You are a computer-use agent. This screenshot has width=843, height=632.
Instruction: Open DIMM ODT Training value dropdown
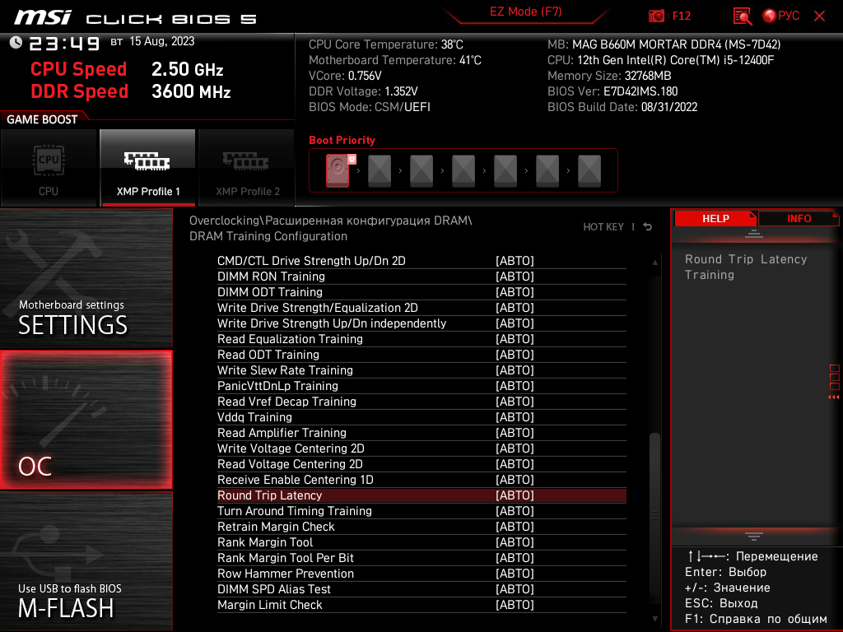(515, 292)
